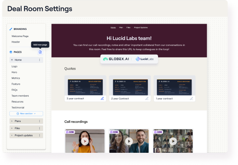Click the Globex.AI logo
Viewport: 238px width, 165px height.
click(116, 59)
